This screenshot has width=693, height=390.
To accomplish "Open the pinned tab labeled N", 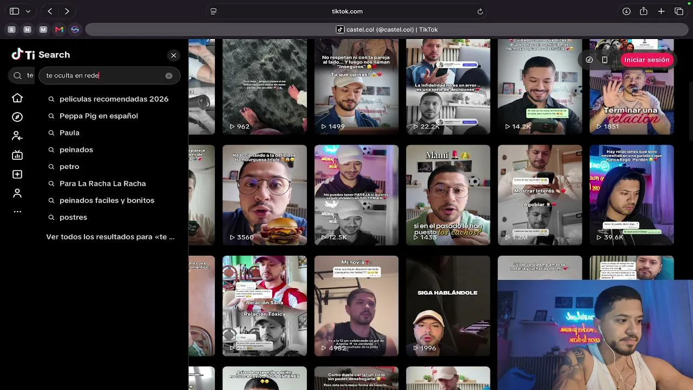I will coord(28,30).
